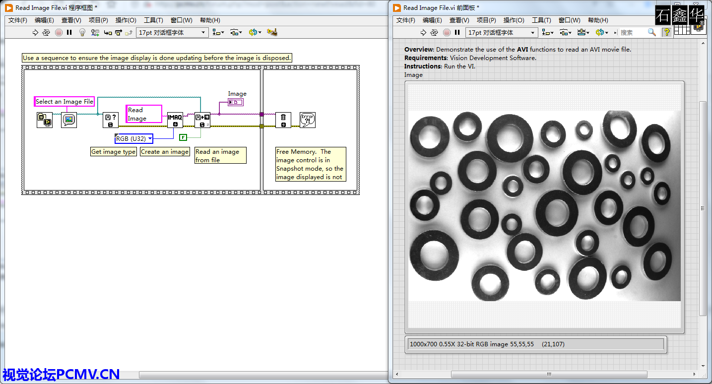This screenshot has height=384, width=712.
Task: Pause execution in front panel toolbar
Action: pyautogui.click(x=457, y=32)
